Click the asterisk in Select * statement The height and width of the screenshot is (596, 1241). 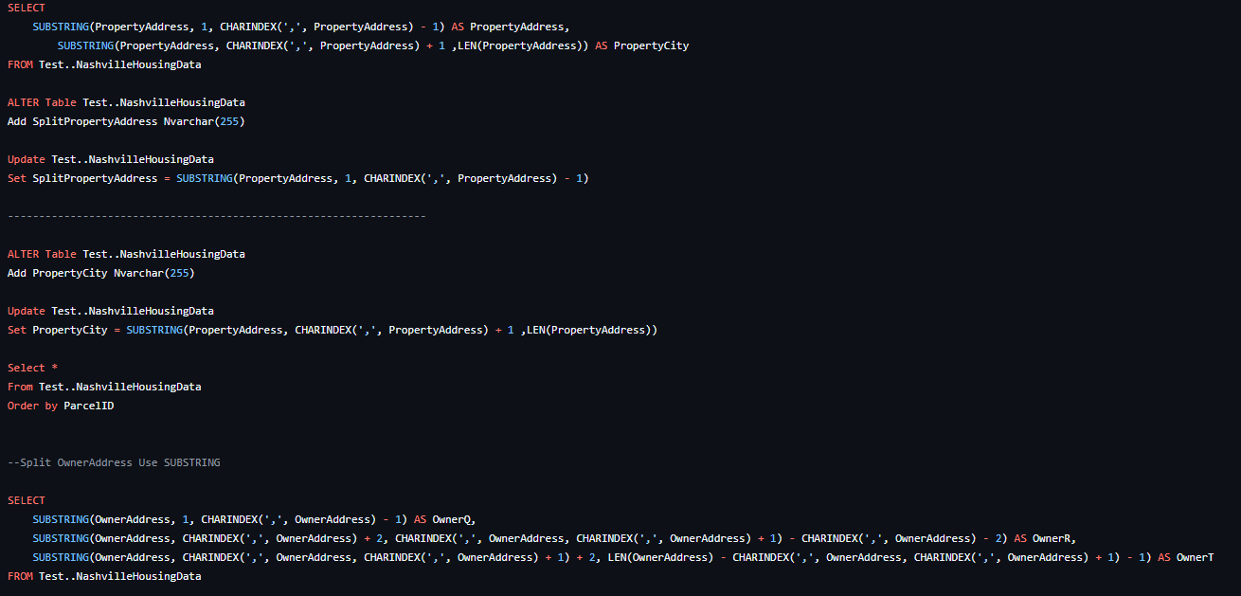coord(54,368)
